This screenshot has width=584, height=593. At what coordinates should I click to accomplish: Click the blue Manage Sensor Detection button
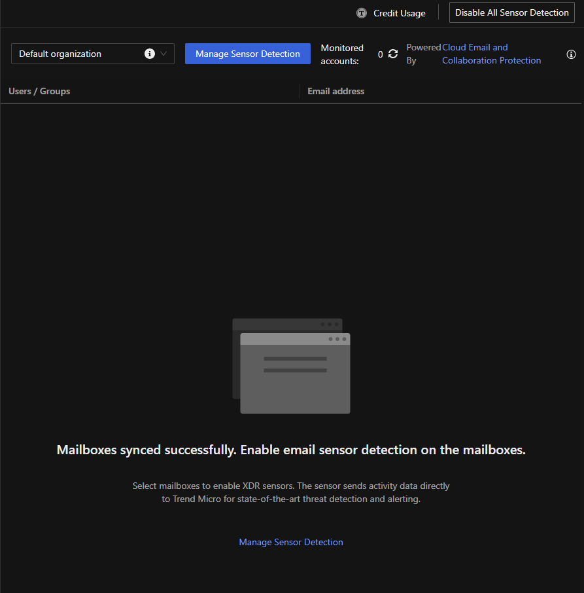click(247, 54)
